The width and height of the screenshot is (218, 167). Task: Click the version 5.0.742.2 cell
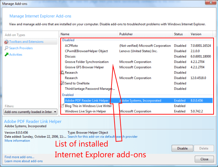pyautogui.click(x=196, y=111)
